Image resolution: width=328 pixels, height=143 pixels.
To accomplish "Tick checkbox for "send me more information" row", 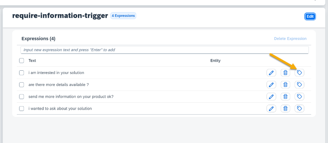I will click(x=21, y=96).
